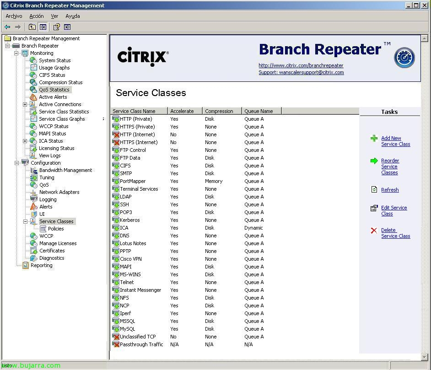Click the Network Adapters icon
Screen dimensions: 431x370
[33, 192]
